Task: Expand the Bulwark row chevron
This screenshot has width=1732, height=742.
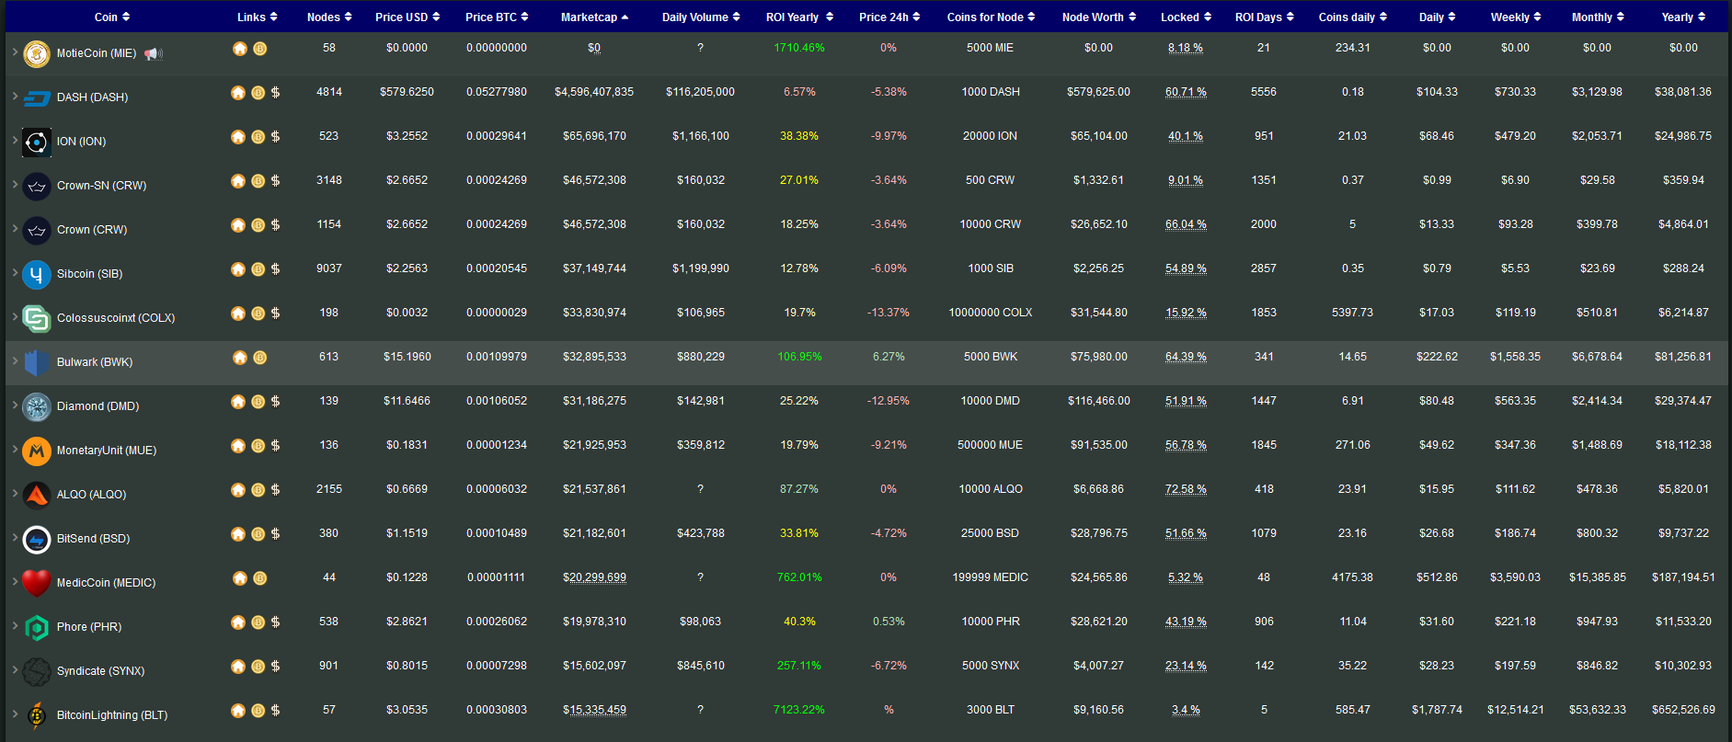Action: click(x=15, y=361)
